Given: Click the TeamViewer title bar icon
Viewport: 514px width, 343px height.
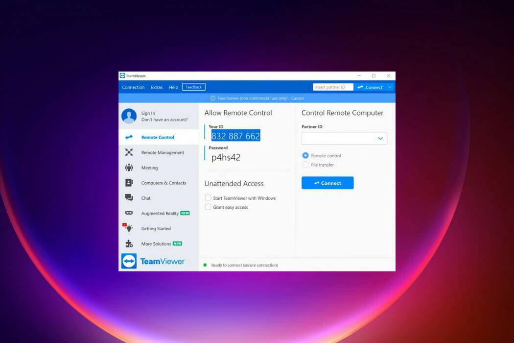Looking at the screenshot, I should [122, 75].
